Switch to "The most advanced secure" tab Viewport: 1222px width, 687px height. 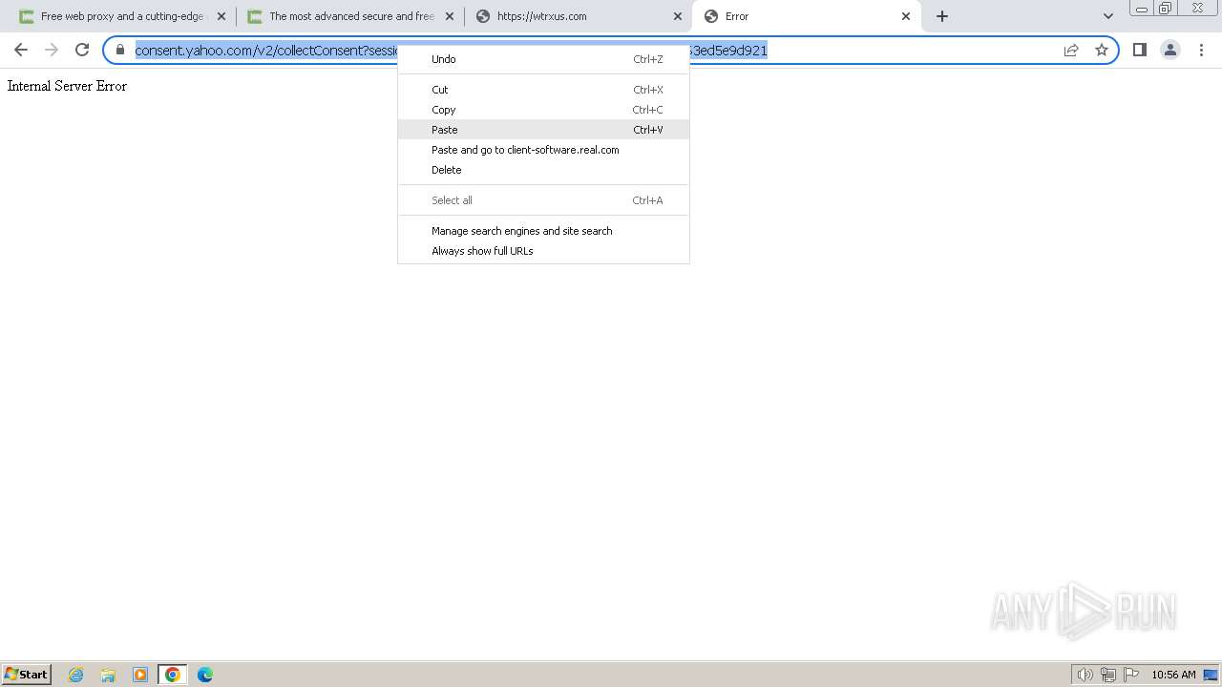coord(348,16)
